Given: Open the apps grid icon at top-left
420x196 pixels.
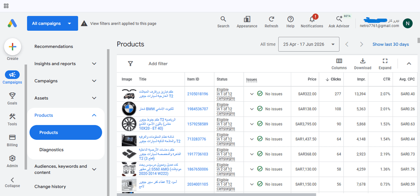Looking at the screenshot, I should 6,6.
